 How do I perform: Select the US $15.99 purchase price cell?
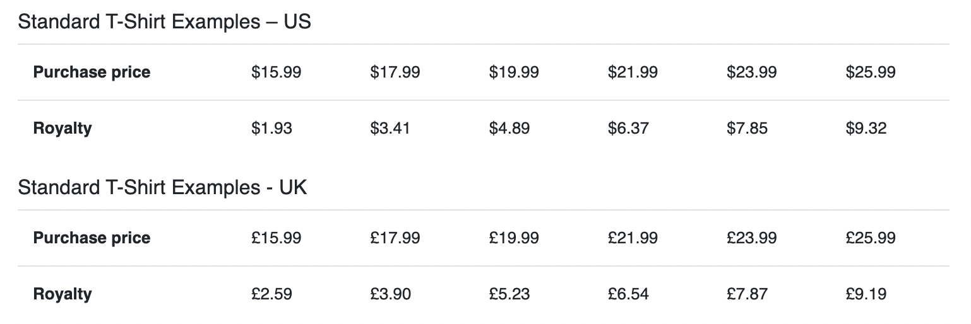pos(276,72)
